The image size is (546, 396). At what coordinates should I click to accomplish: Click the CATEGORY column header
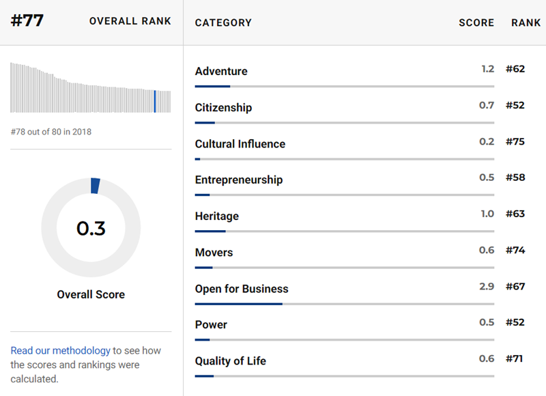[x=223, y=23]
